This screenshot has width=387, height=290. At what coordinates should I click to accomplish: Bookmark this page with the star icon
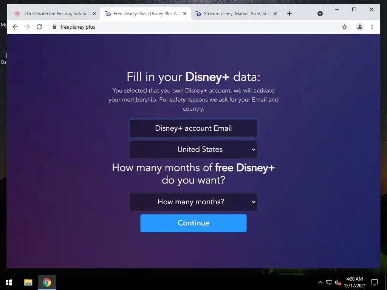[345, 27]
